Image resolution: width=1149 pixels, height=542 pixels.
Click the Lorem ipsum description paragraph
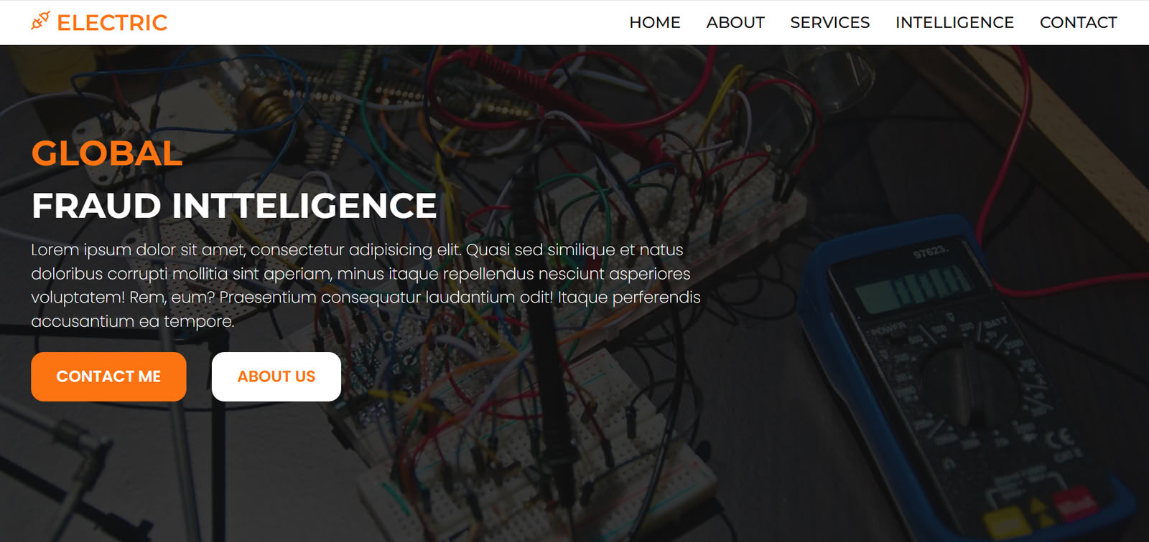[366, 285]
